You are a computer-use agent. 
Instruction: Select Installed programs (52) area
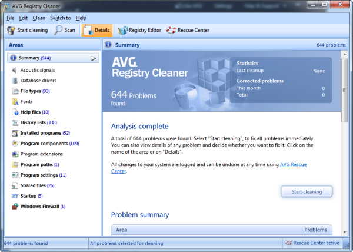pos(45,133)
